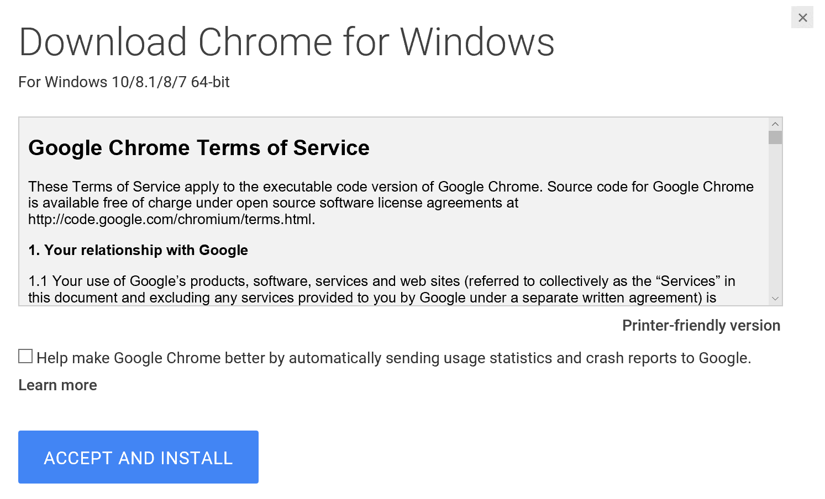Screen dimensions: 825x499
Task: Click the 'For Windows 10/8.1/8/7 64-bit' subtitle
Action: 124,82
